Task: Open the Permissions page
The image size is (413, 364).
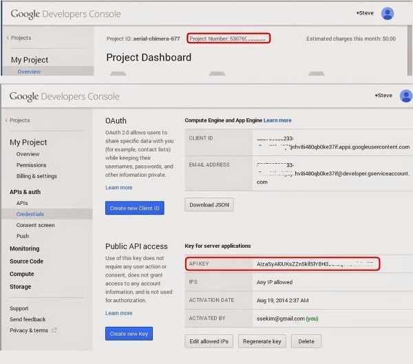Action: point(32,165)
